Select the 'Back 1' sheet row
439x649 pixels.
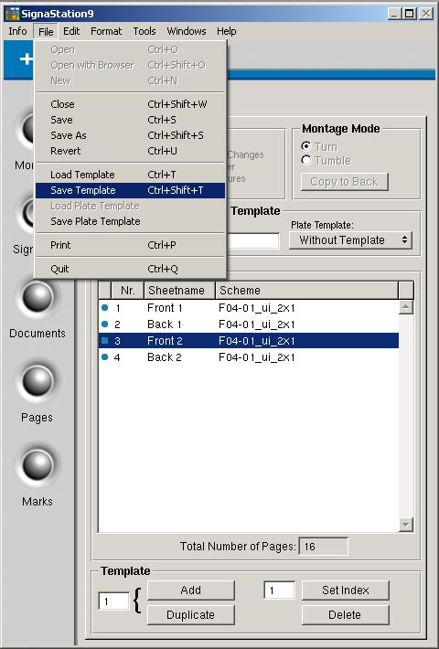[x=249, y=324]
